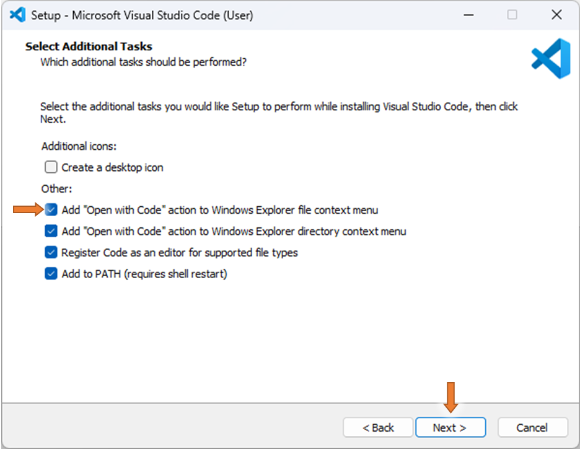Minimize the Setup window
Viewport: 580px width, 449px height.
tap(468, 15)
